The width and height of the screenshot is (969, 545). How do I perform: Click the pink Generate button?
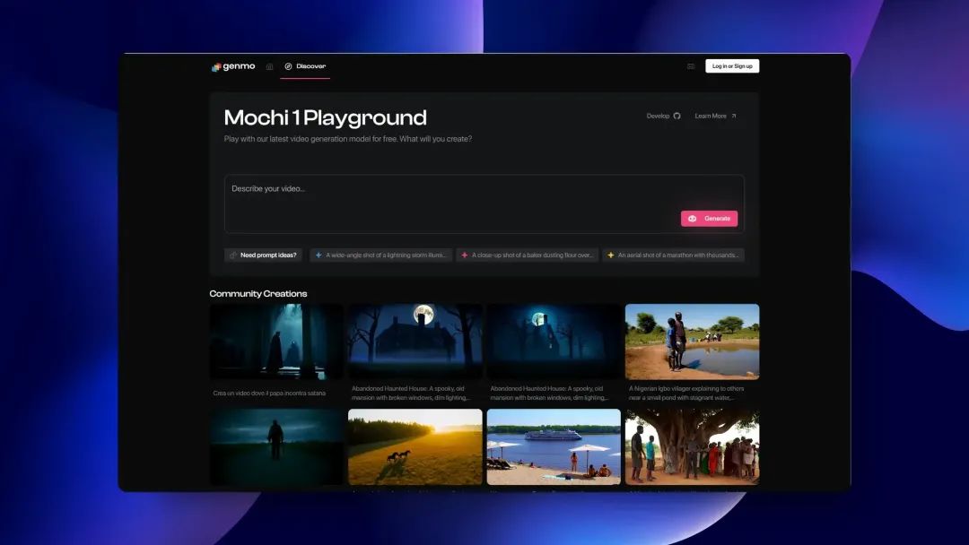[709, 219]
